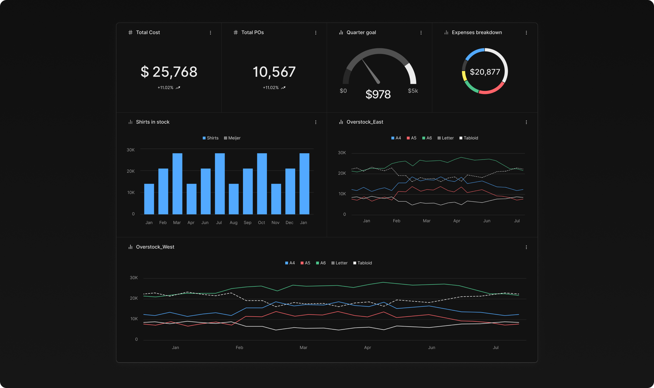Click the Mar bar in Shirts chart

[177, 183]
